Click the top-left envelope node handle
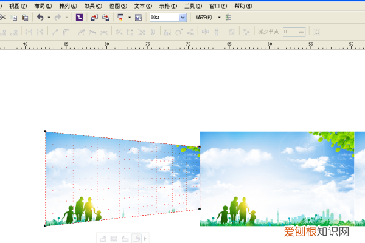This screenshot has width=365, height=243. (x=45, y=131)
